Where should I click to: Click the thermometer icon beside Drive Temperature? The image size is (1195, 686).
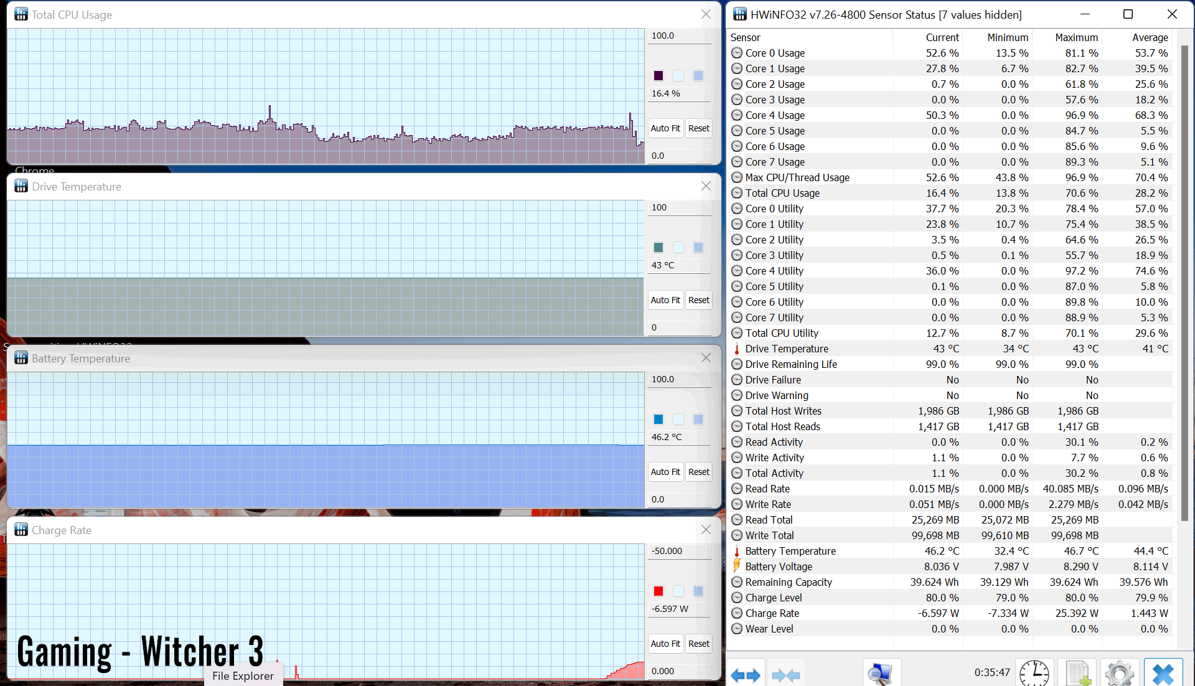(x=737, y=349)
